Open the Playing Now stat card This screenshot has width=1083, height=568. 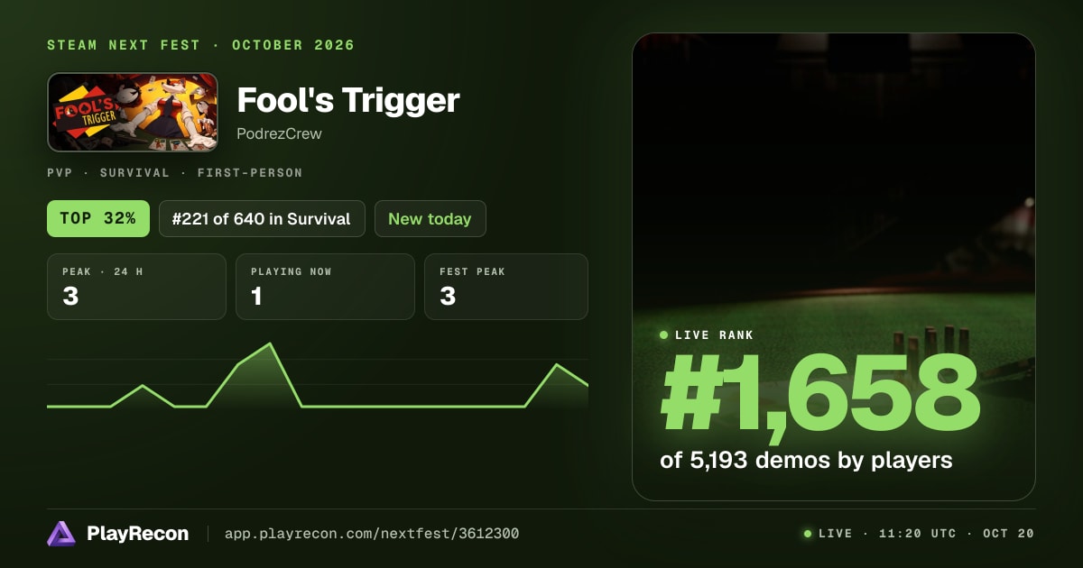(x=325, y=287)
